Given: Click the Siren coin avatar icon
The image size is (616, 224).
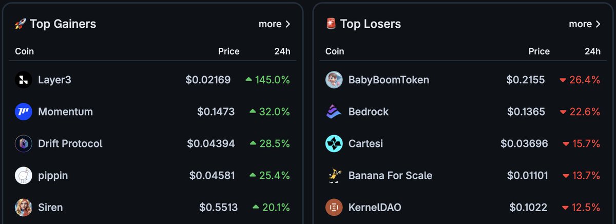Looking at the screenshot, I should 24,208.
